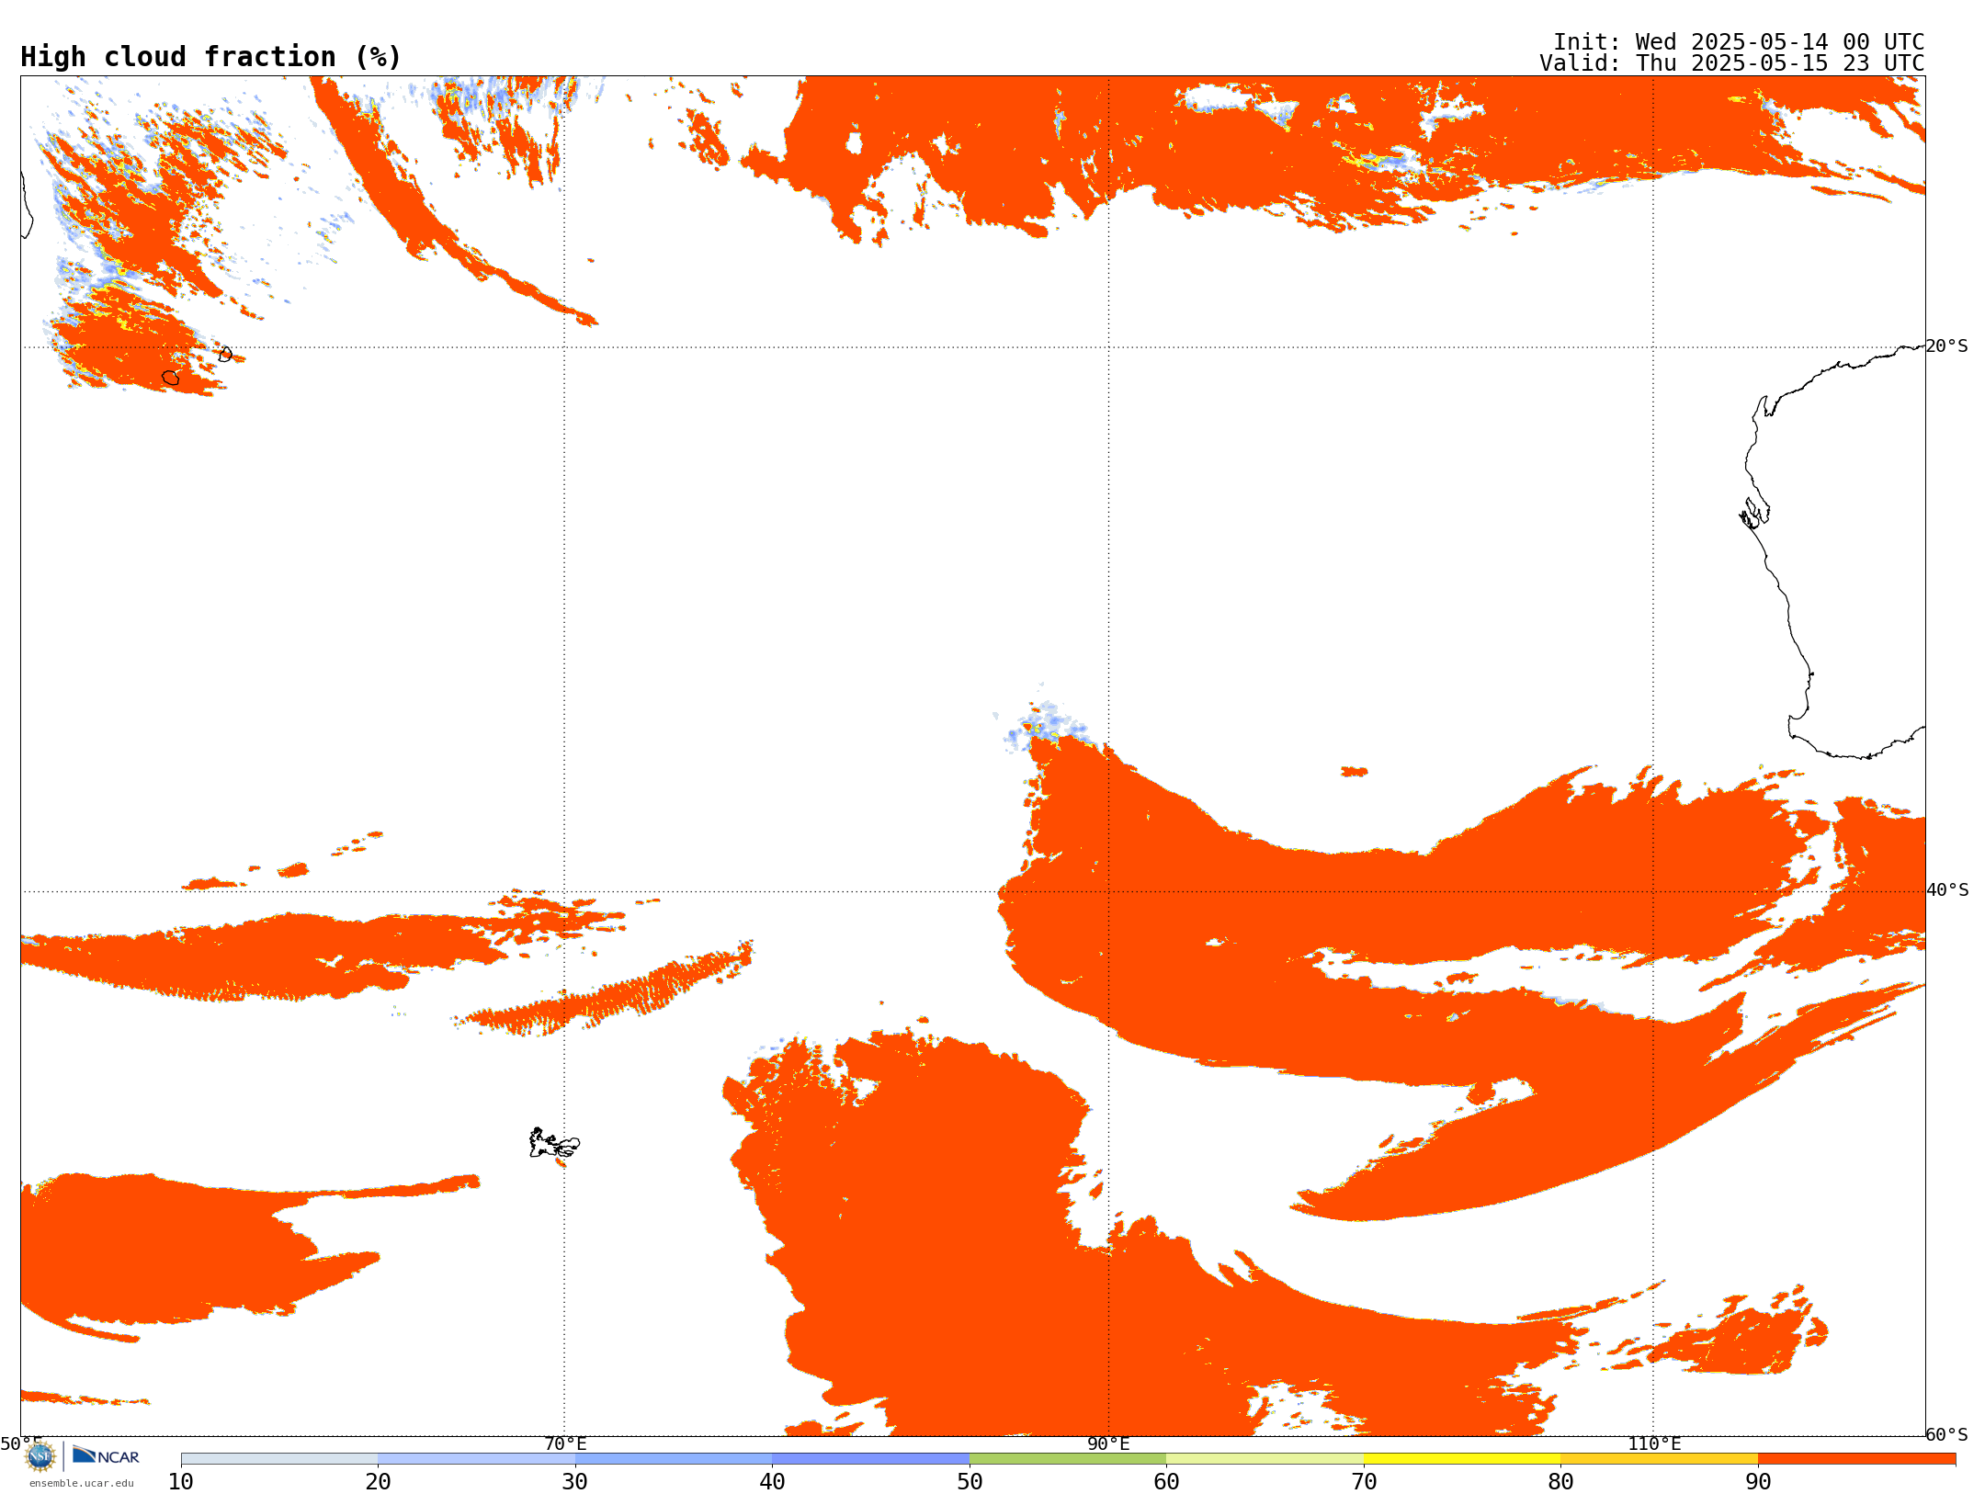Click the 10-20 pale gray colorbar segment
Viewport: 1985px width, 1494px height.
279,1459
